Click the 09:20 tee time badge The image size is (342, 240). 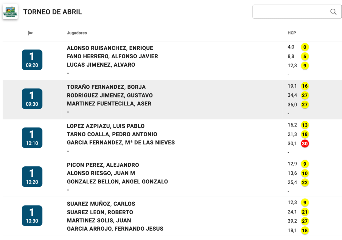click(32, 60)
